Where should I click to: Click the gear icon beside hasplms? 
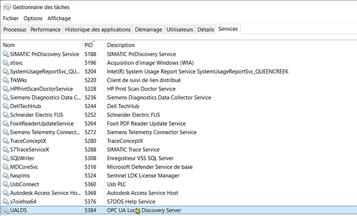6,175
